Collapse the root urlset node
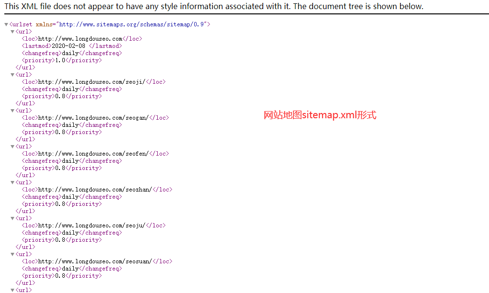Viewport: 489px width, 293px height. click(6, 24)
